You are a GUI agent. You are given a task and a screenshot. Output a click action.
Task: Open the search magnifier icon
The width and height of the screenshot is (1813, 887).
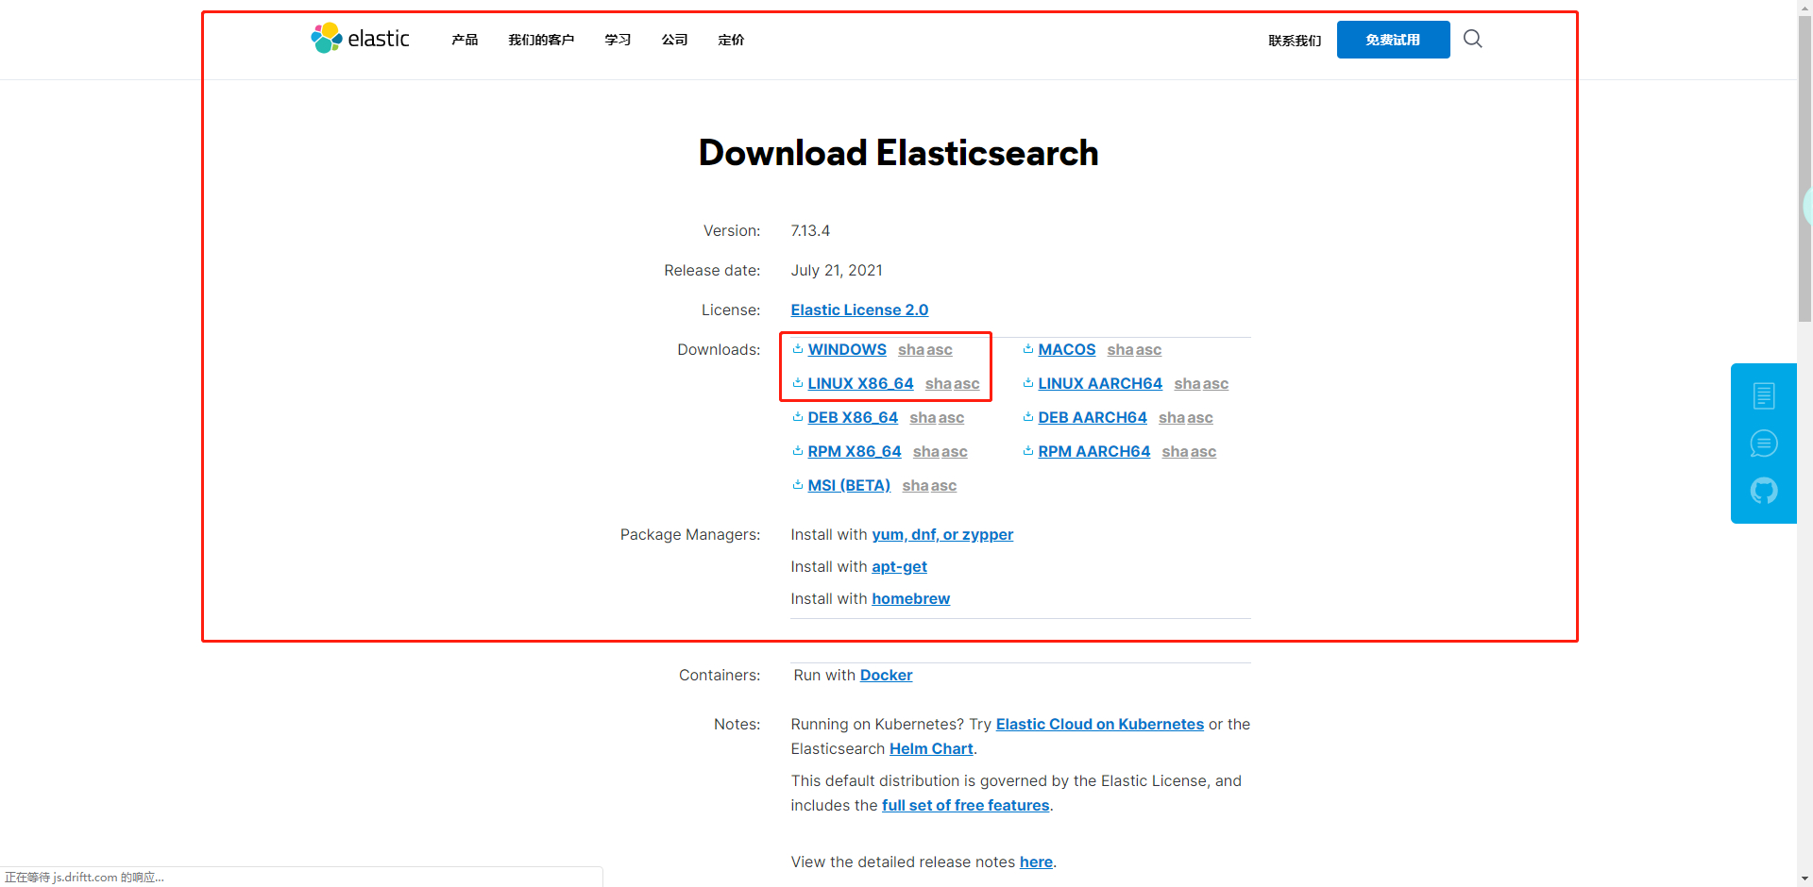pyautogui.click(x=1472, y=39)
